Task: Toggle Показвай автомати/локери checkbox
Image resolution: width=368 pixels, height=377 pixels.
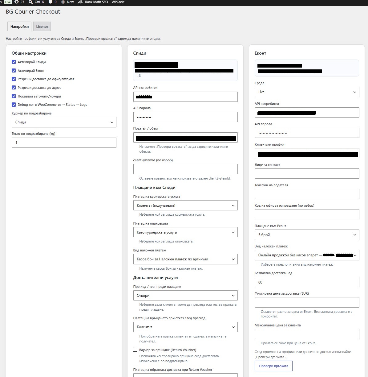Action: (14, 96)
